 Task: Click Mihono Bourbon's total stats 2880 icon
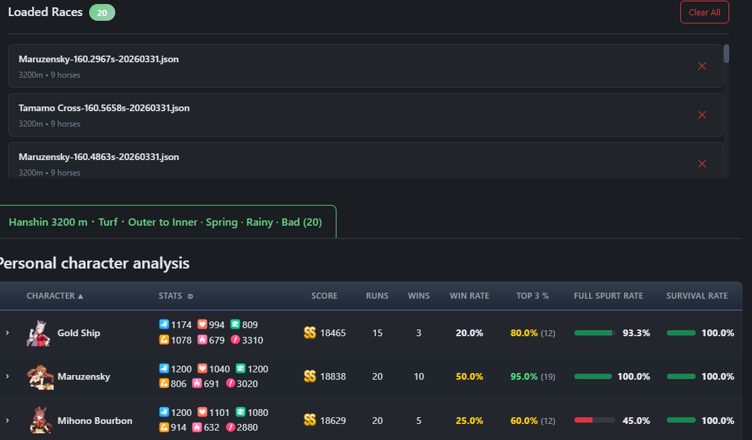(x=230, y=427)
